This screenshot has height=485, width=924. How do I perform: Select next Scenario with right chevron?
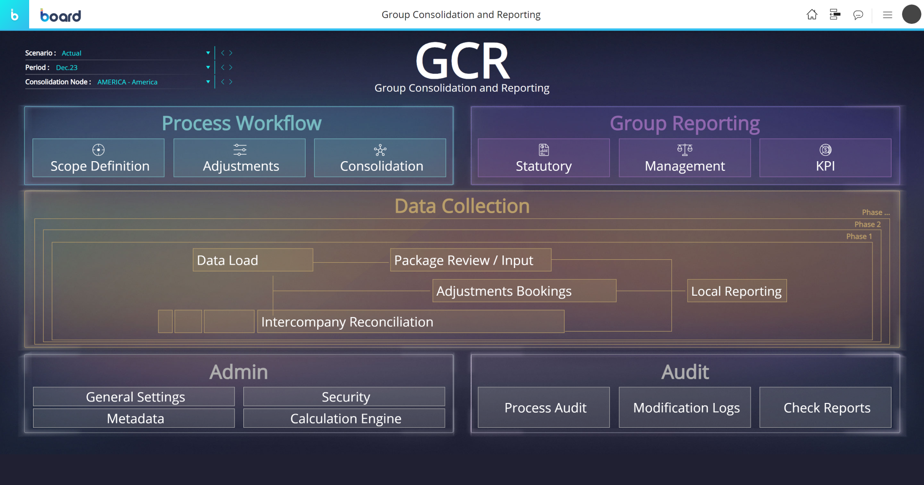(x=231, y=53)
